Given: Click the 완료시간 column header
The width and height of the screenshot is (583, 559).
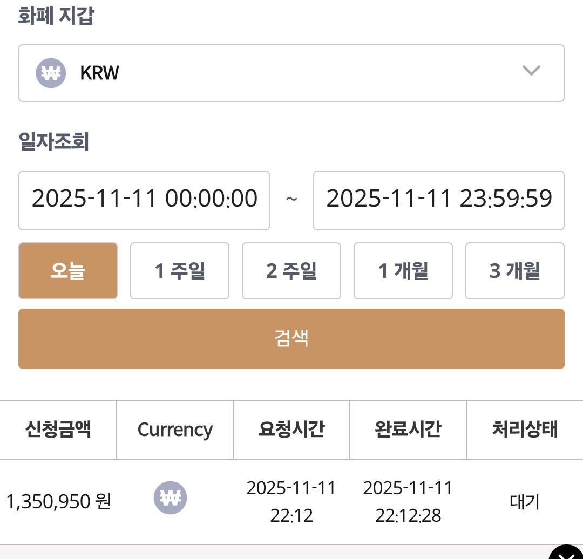Looking at the screenshot, I should point(408,430).
